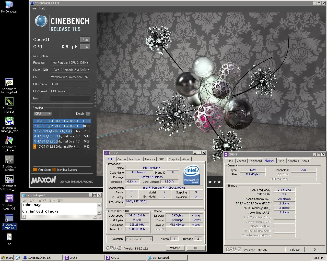The width and height of the screenshot is (327, 261).
Task: Switch to Caches tab in left CPU-Z
Action: [x=122, y=159]
